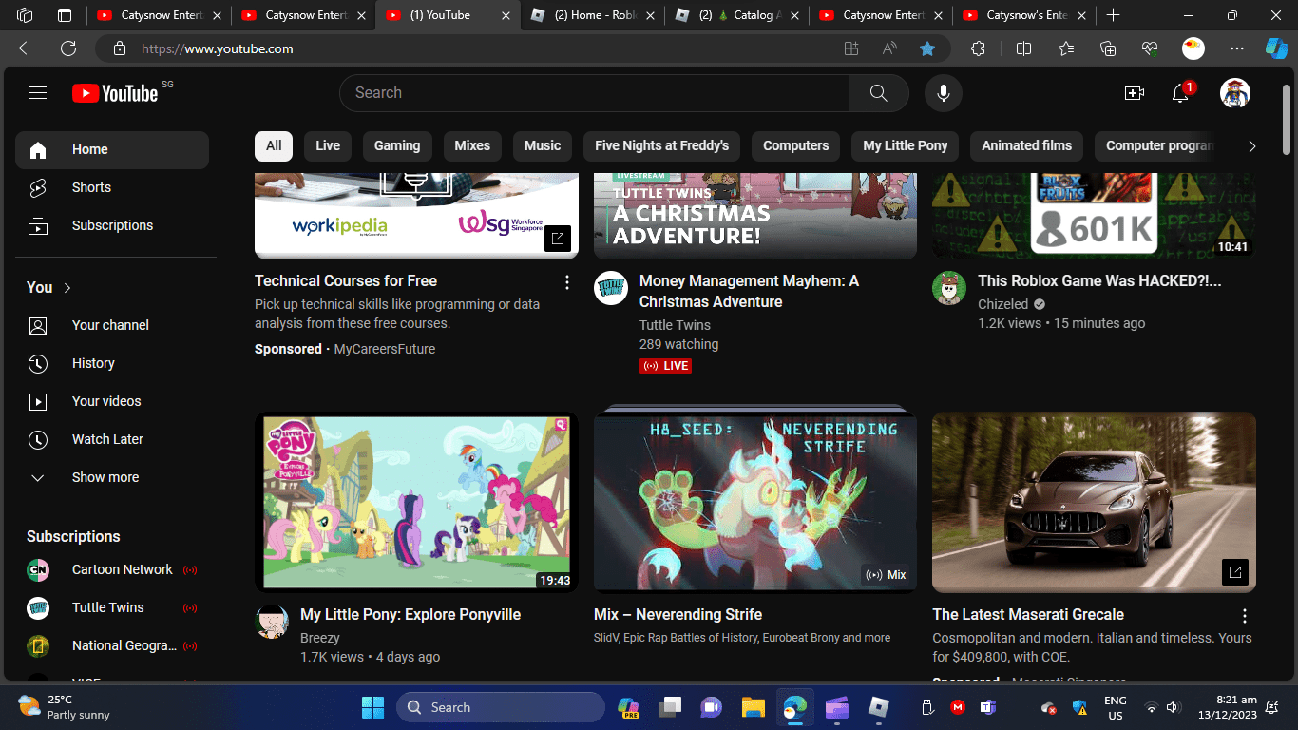1298x730 pixels.
Task: Click the video title about hacked Roblox game
Action: (x=1098, y=281)
